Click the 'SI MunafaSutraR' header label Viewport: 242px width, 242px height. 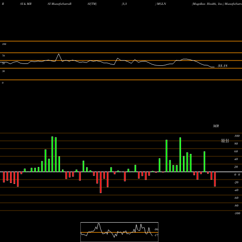point(60,4)
